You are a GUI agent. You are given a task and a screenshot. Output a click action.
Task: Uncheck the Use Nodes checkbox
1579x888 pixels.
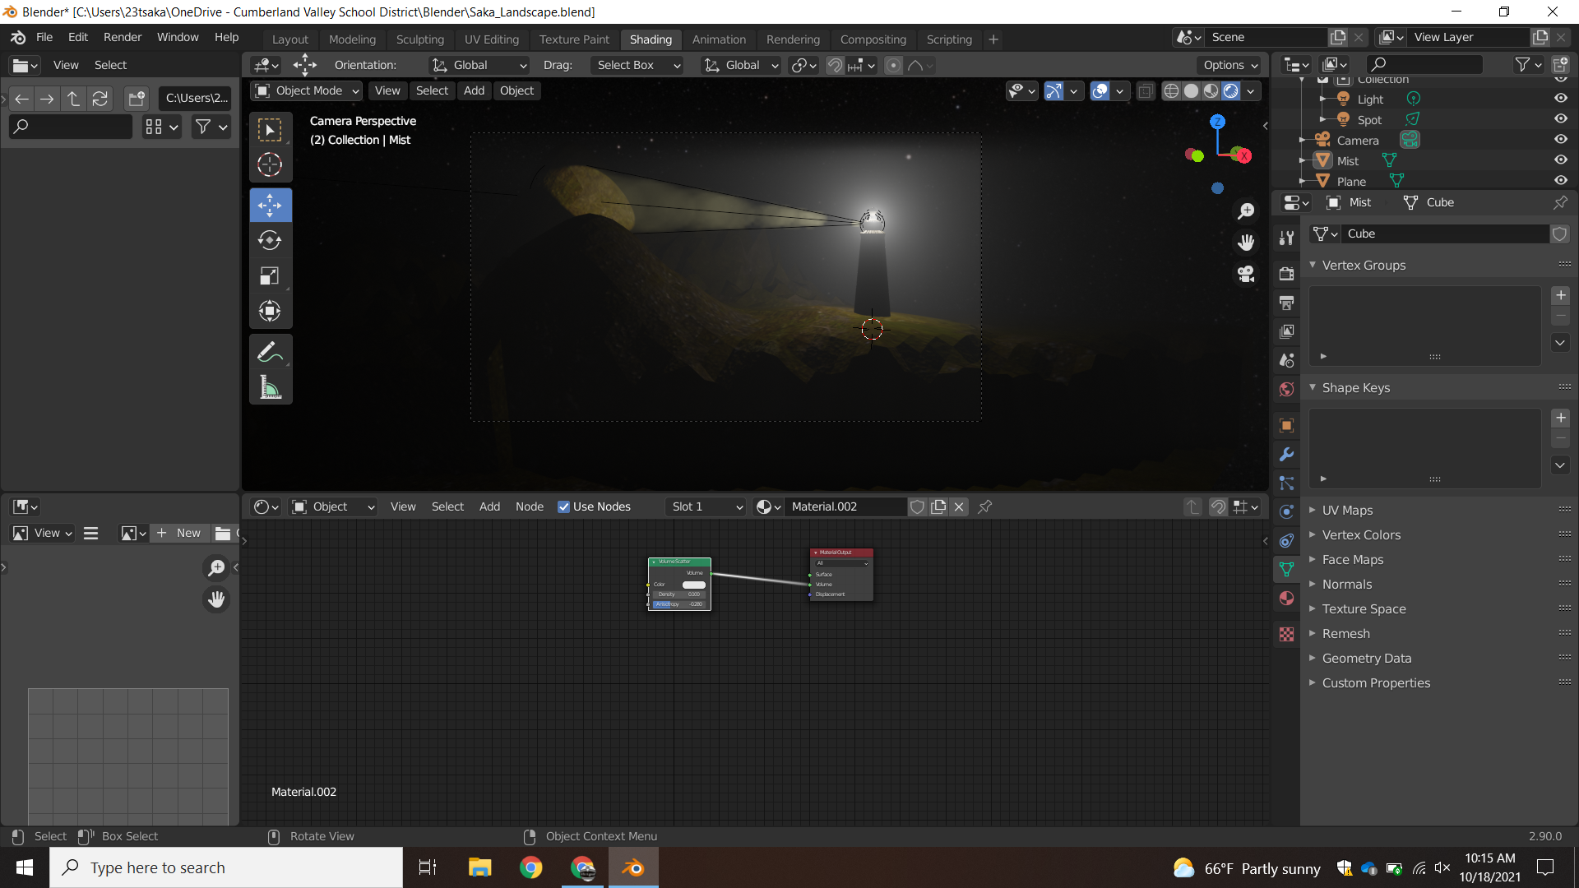563,506
